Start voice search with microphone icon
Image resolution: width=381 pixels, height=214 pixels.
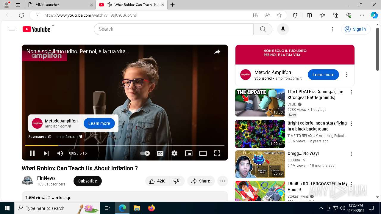coord(283,29)
